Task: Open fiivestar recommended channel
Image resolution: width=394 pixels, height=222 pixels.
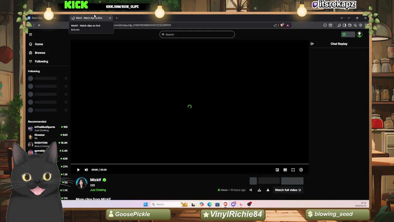Action: [x=48, y=136]
